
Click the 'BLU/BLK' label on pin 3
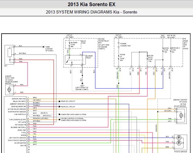point(36,103)
